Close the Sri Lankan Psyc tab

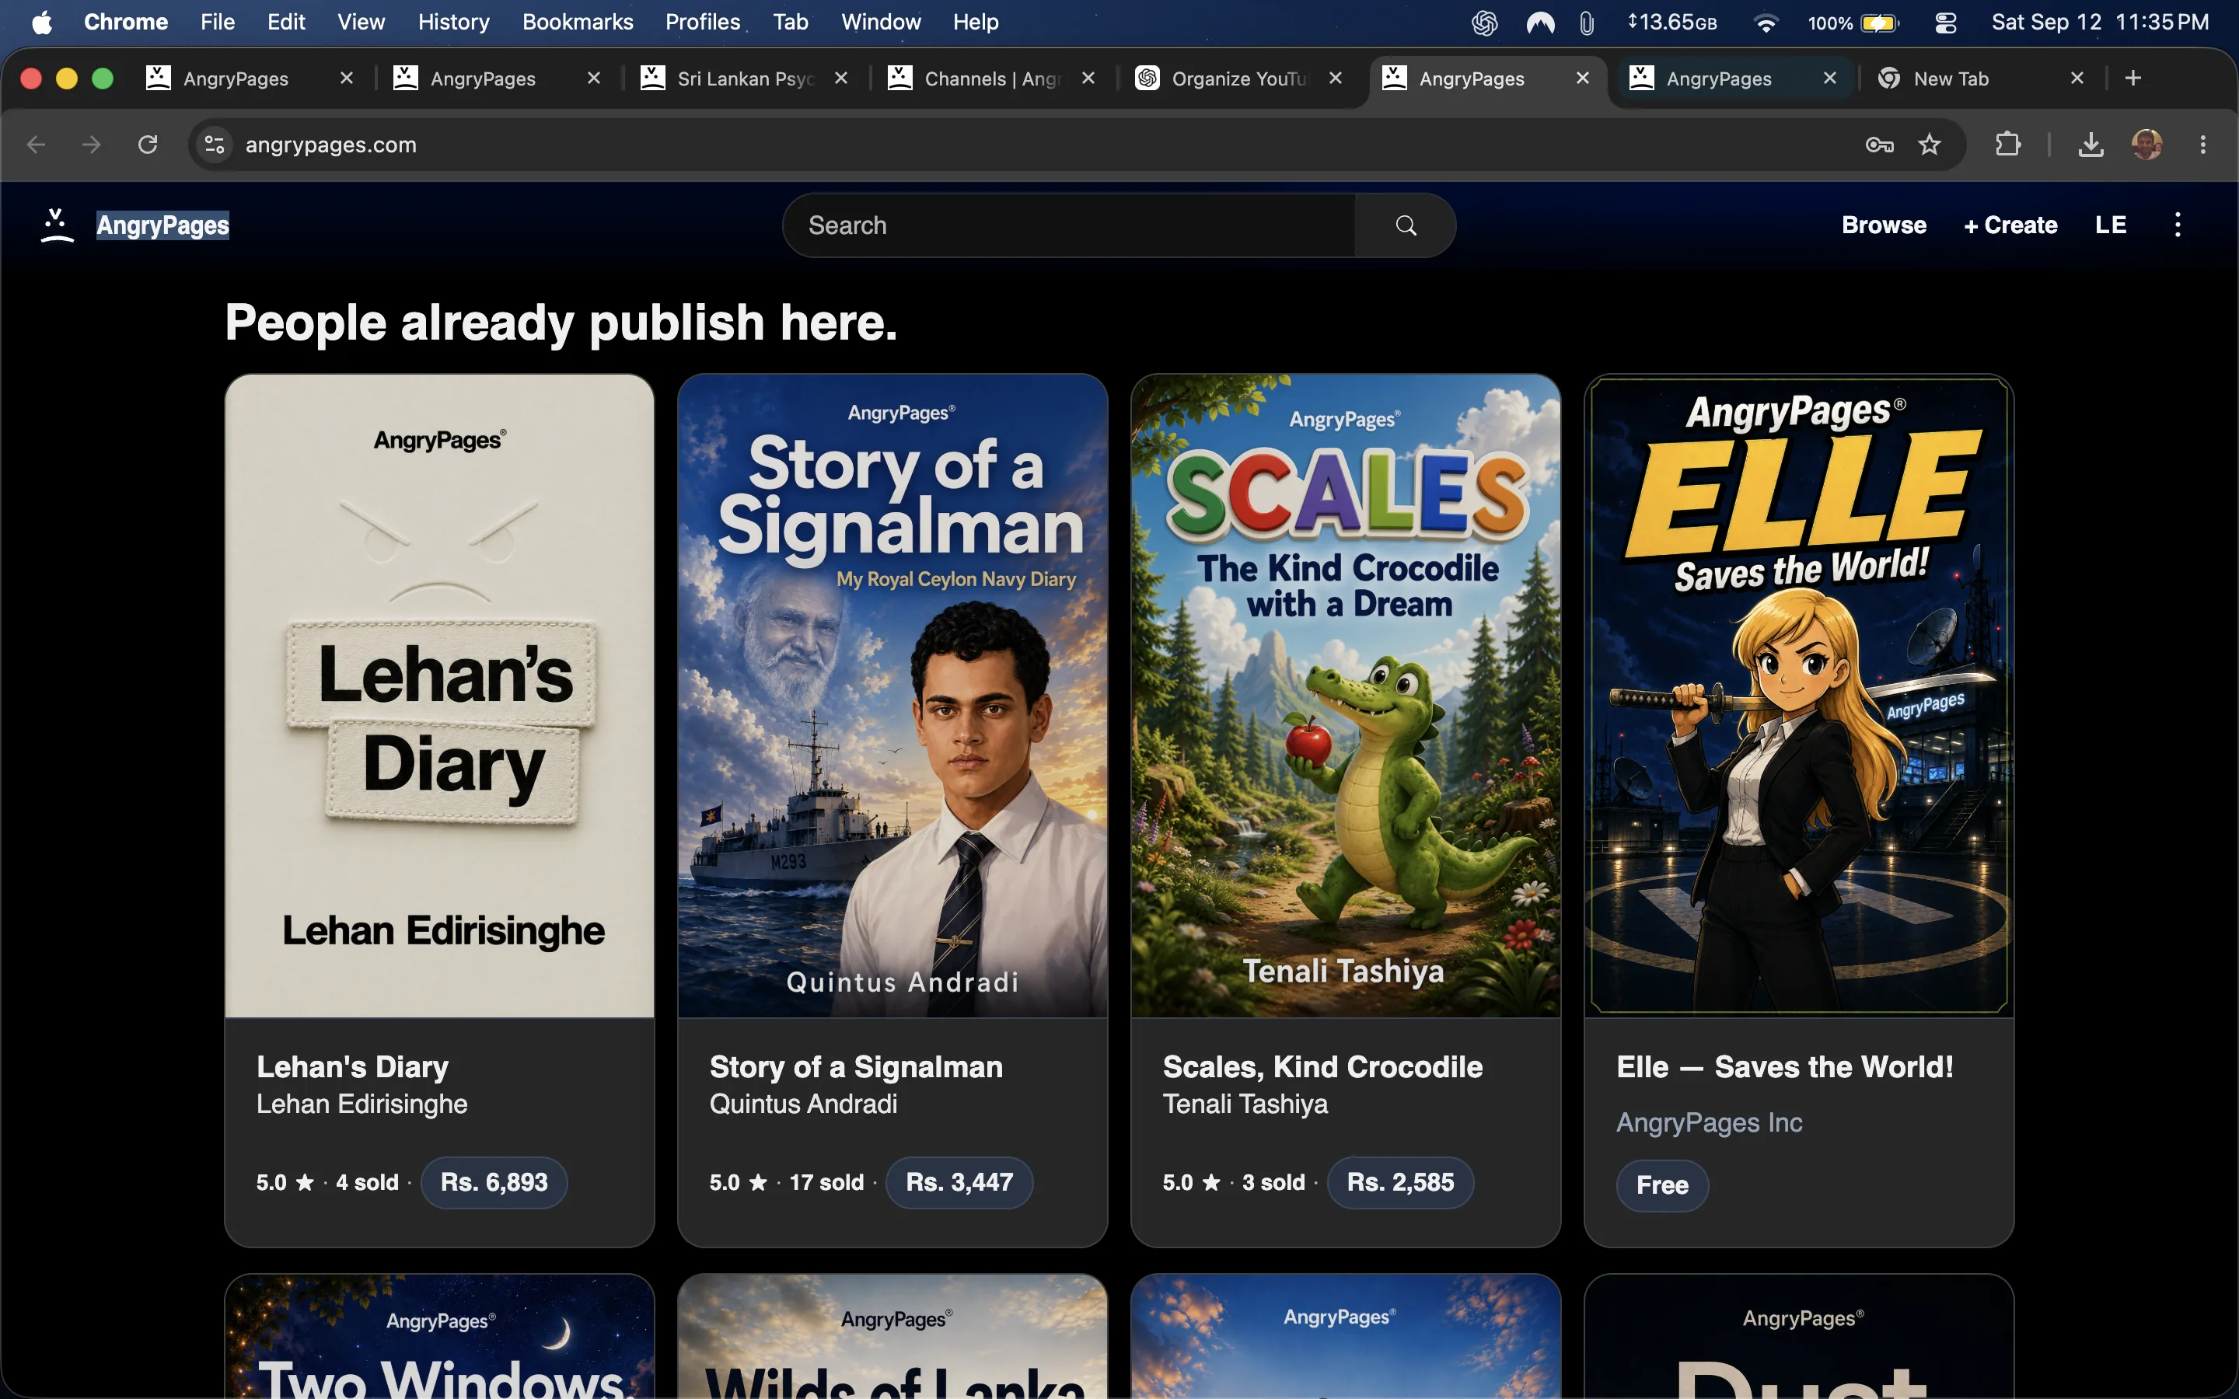tap(841, 78)
